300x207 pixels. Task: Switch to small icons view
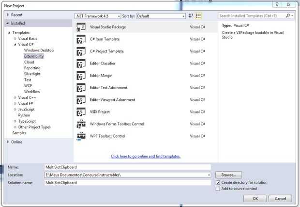click(x=191, y=16)
